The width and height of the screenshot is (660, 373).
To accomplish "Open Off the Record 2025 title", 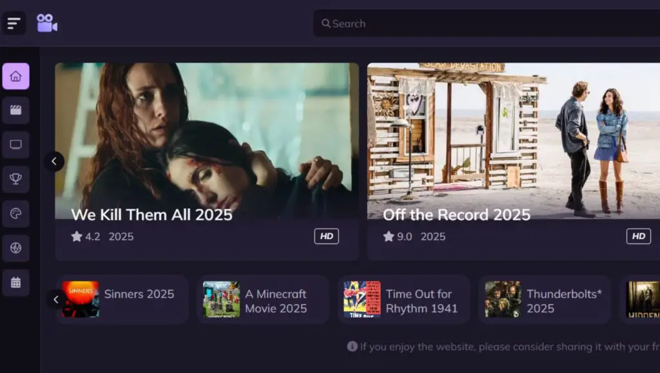I will pos(456,215).
